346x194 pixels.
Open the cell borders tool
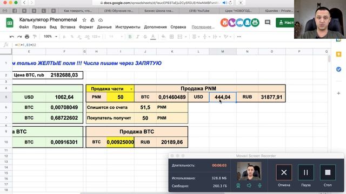point(171,37)
